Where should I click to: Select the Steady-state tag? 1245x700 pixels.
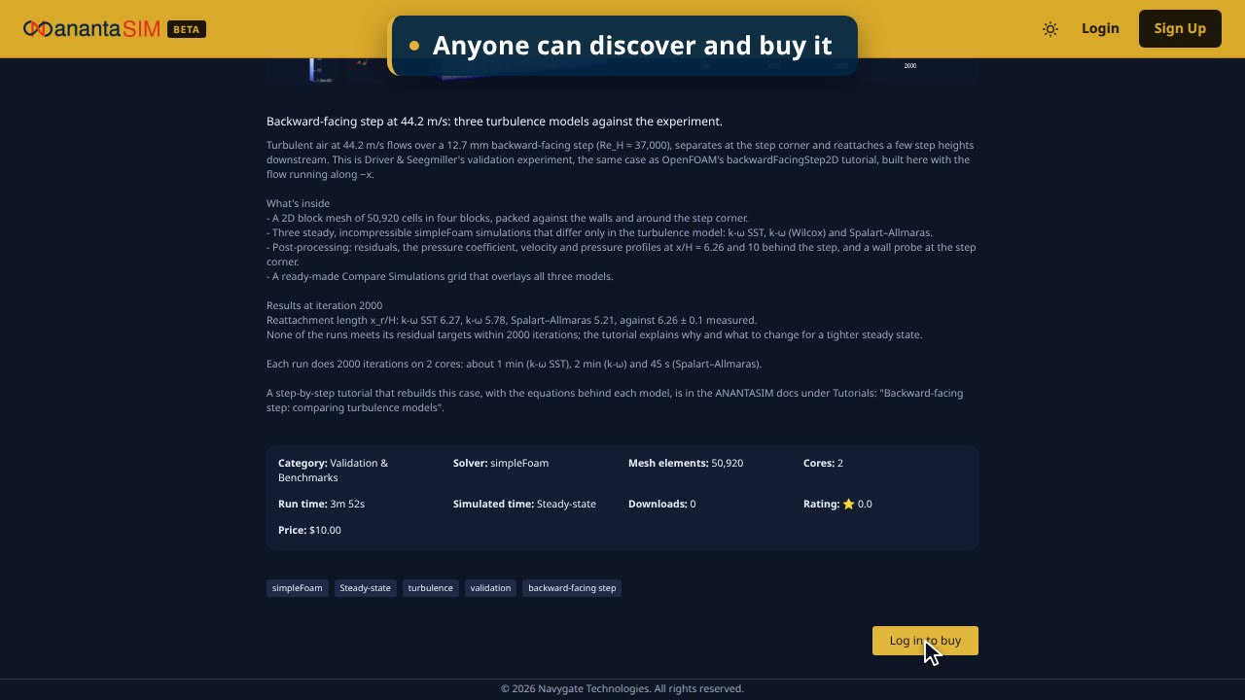(365, 588)
